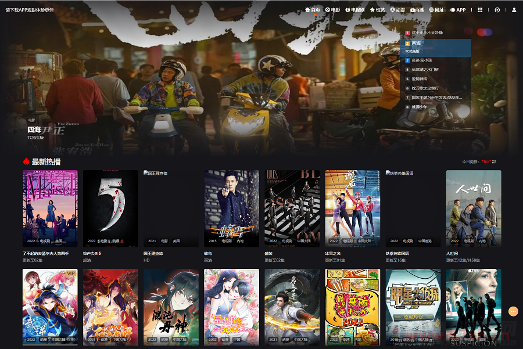Viewport: 523px width, 349px height.
Task: Open the 冰雪之名 show poster
Action: coord(352,208)
